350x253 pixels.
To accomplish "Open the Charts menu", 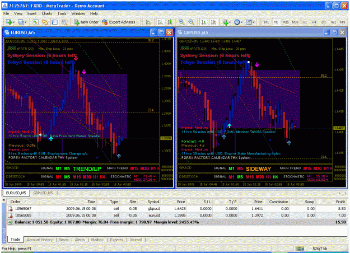I will click(x=46, y=13).
